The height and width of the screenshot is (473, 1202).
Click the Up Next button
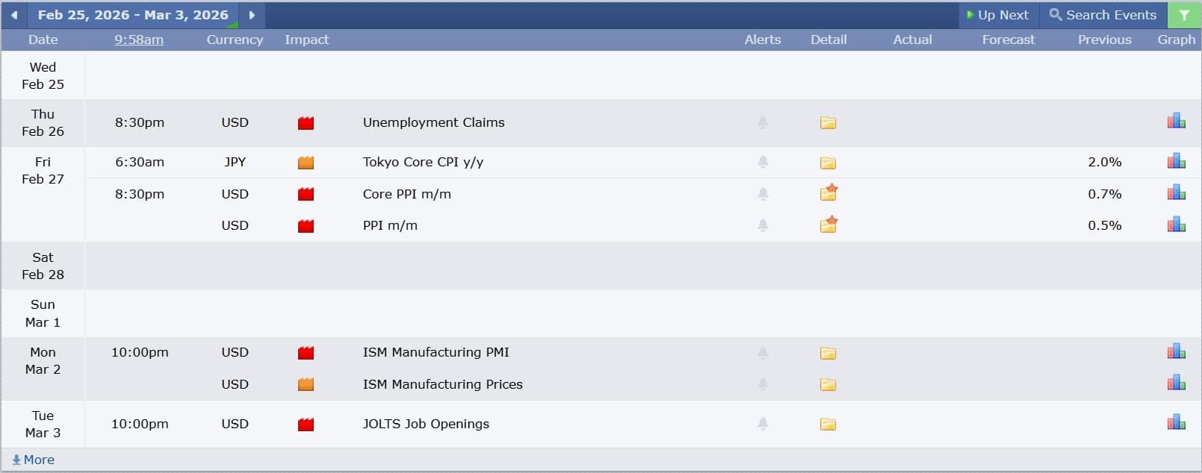pos(997,15)
